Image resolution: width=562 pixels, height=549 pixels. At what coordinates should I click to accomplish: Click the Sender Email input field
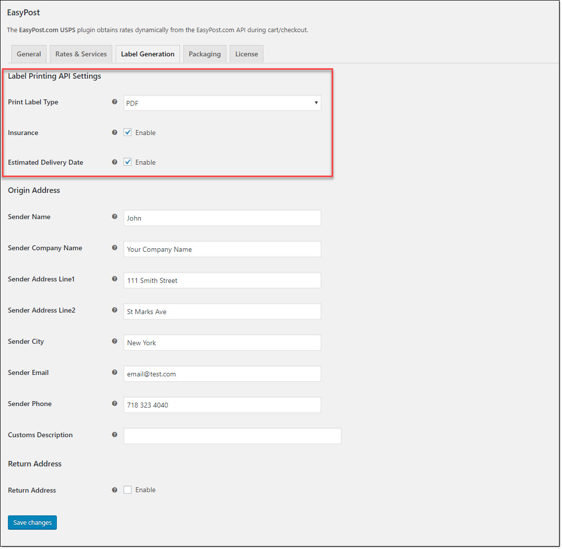click(x=222, y=374)
